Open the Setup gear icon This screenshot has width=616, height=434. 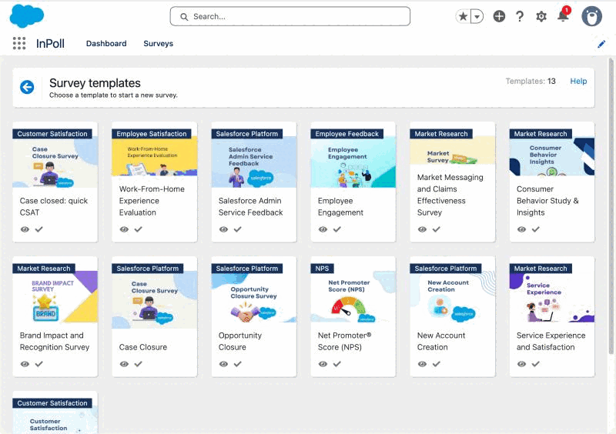541,16
